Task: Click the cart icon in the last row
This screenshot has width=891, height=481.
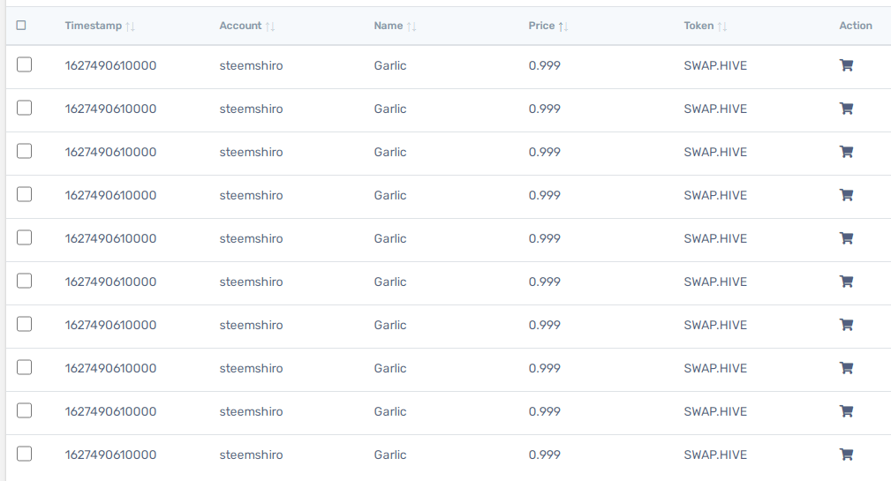Action: (846, 455)
